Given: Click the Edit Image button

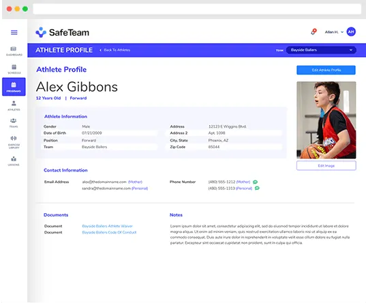Looking at the screenshot, I should pos(326,166).
